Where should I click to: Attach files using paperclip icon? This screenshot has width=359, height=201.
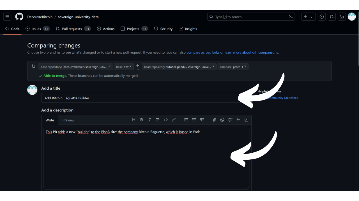pos(214,120)
